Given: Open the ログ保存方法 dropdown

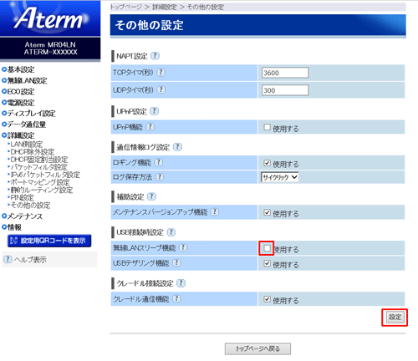Looking at the screenshot, I should (x=280, y=177).
